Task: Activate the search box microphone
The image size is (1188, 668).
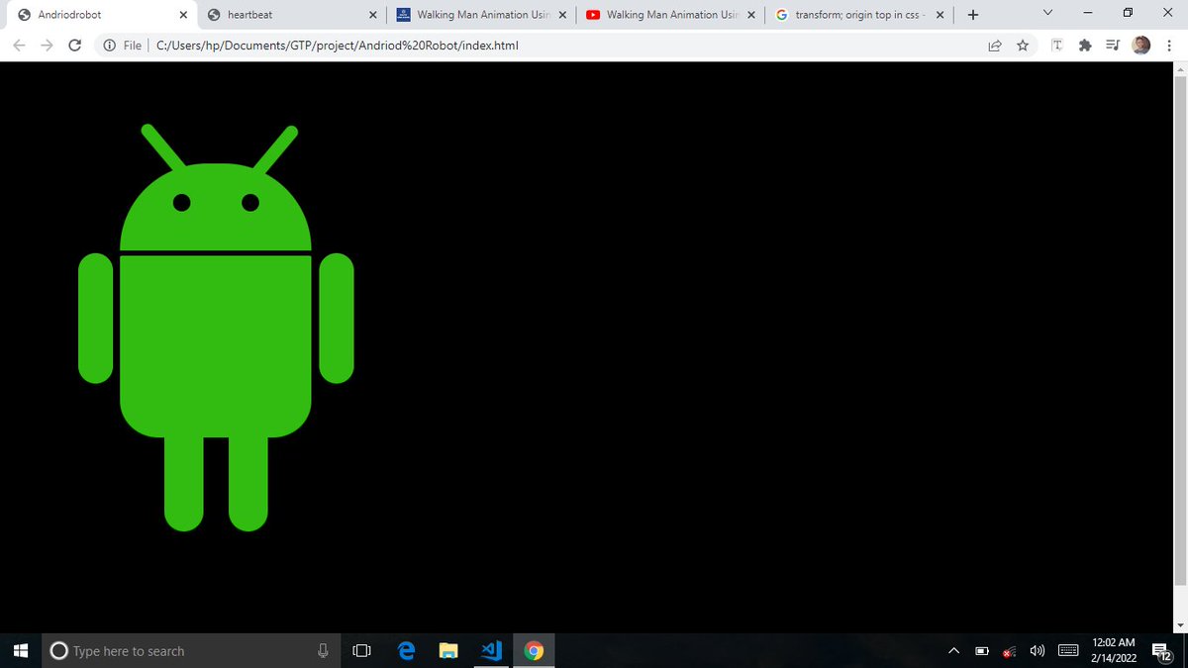Action: (x=322, y=650)
